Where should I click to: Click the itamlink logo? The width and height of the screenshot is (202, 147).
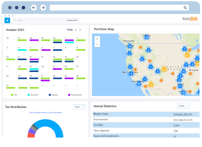click(x=190, y=19)
